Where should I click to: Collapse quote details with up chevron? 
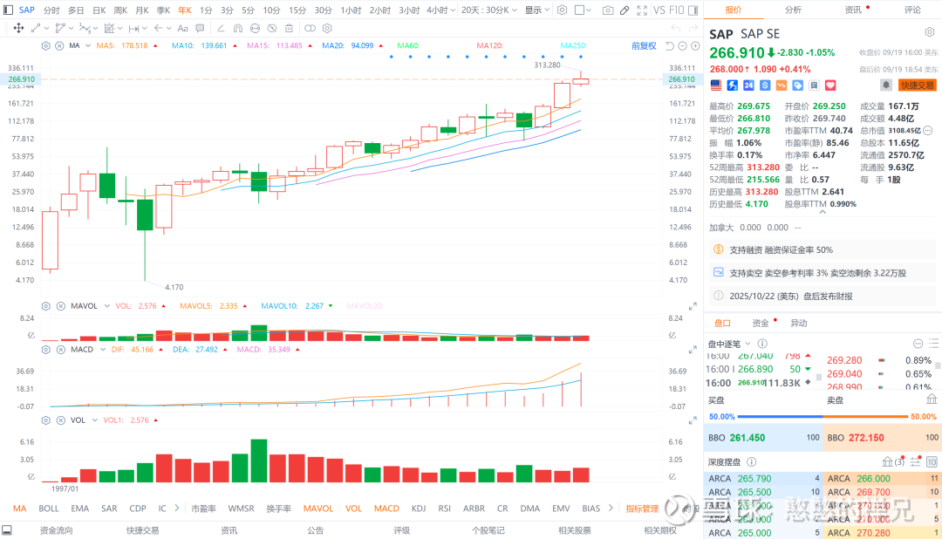(x=823, y=212)
